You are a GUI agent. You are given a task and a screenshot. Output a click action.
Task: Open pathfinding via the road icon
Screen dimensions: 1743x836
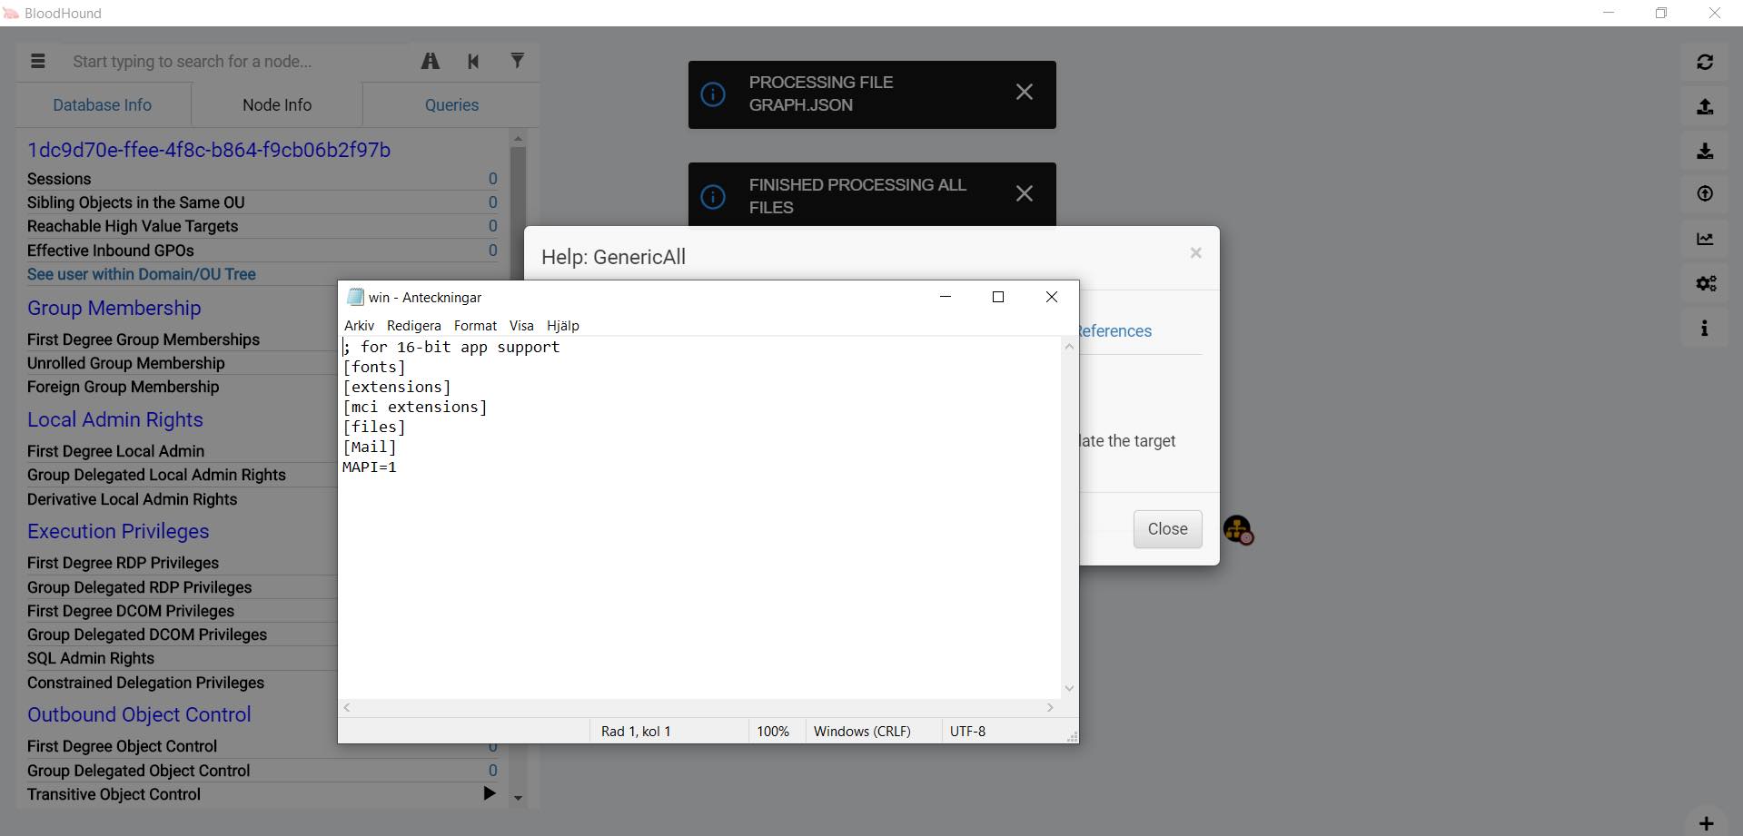[431, 61]
